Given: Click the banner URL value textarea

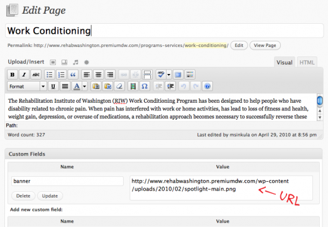Looking at the screenshot, I should (221, 188).
